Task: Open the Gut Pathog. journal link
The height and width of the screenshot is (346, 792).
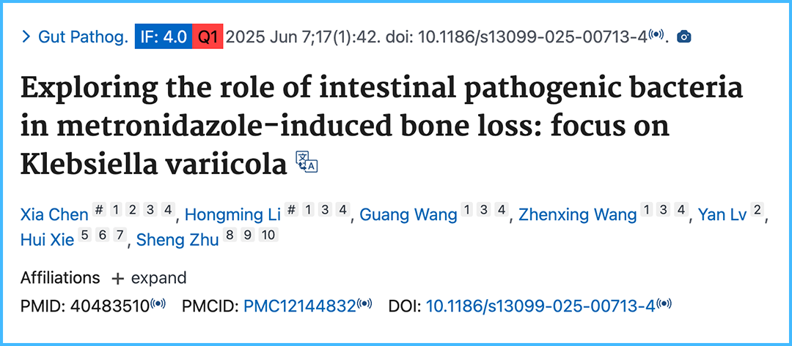Action: (83, 37)
